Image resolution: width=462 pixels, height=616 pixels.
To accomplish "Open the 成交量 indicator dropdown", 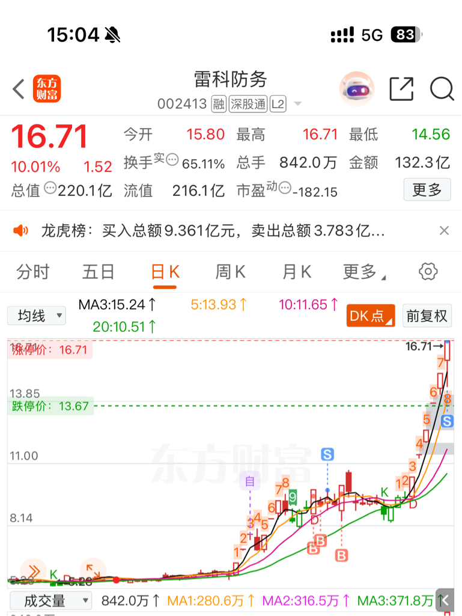I will tap(50, 601).
